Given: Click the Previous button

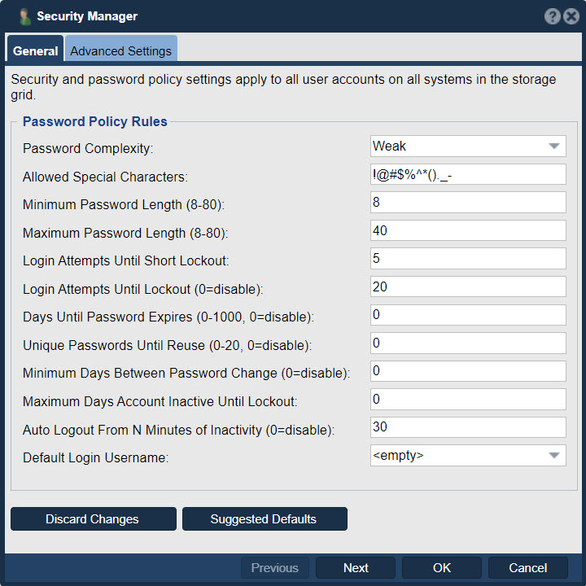Looking at the screenshot, I should click(x=275, y=568).
